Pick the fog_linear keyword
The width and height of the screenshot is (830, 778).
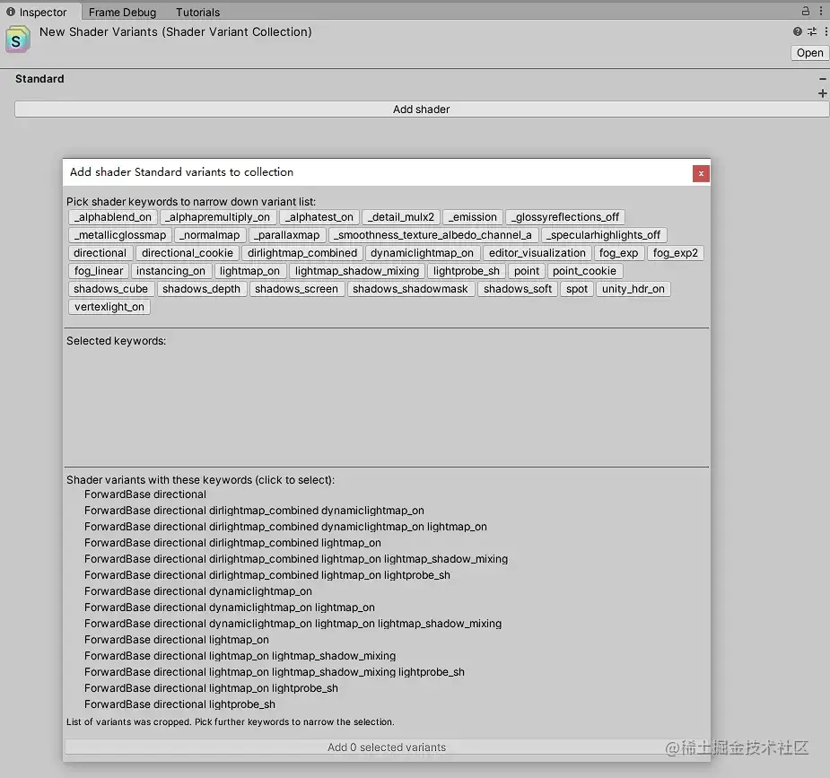[99, 271]
